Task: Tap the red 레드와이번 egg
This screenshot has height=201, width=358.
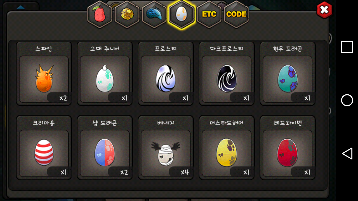Action: [288, 148]
